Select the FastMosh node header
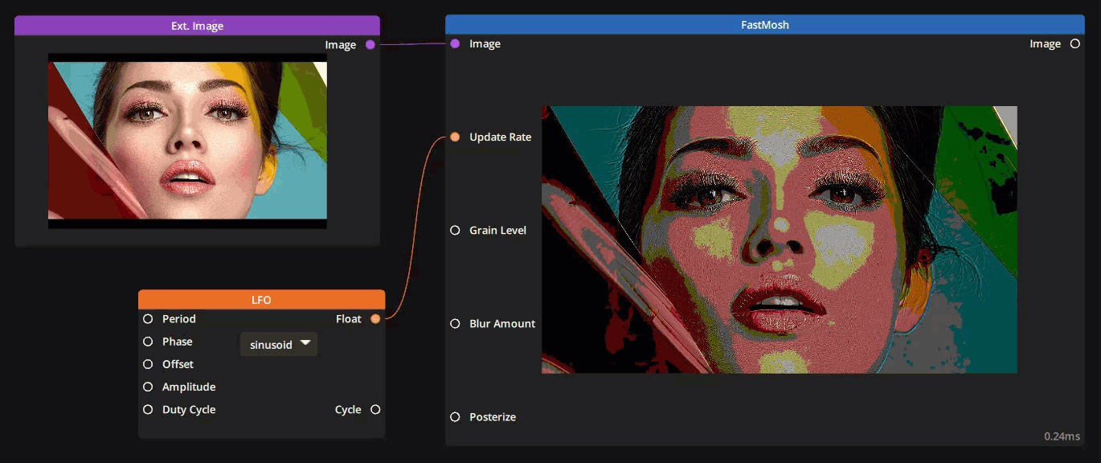This screenshot has height=463, width=1101. (765, 25)
